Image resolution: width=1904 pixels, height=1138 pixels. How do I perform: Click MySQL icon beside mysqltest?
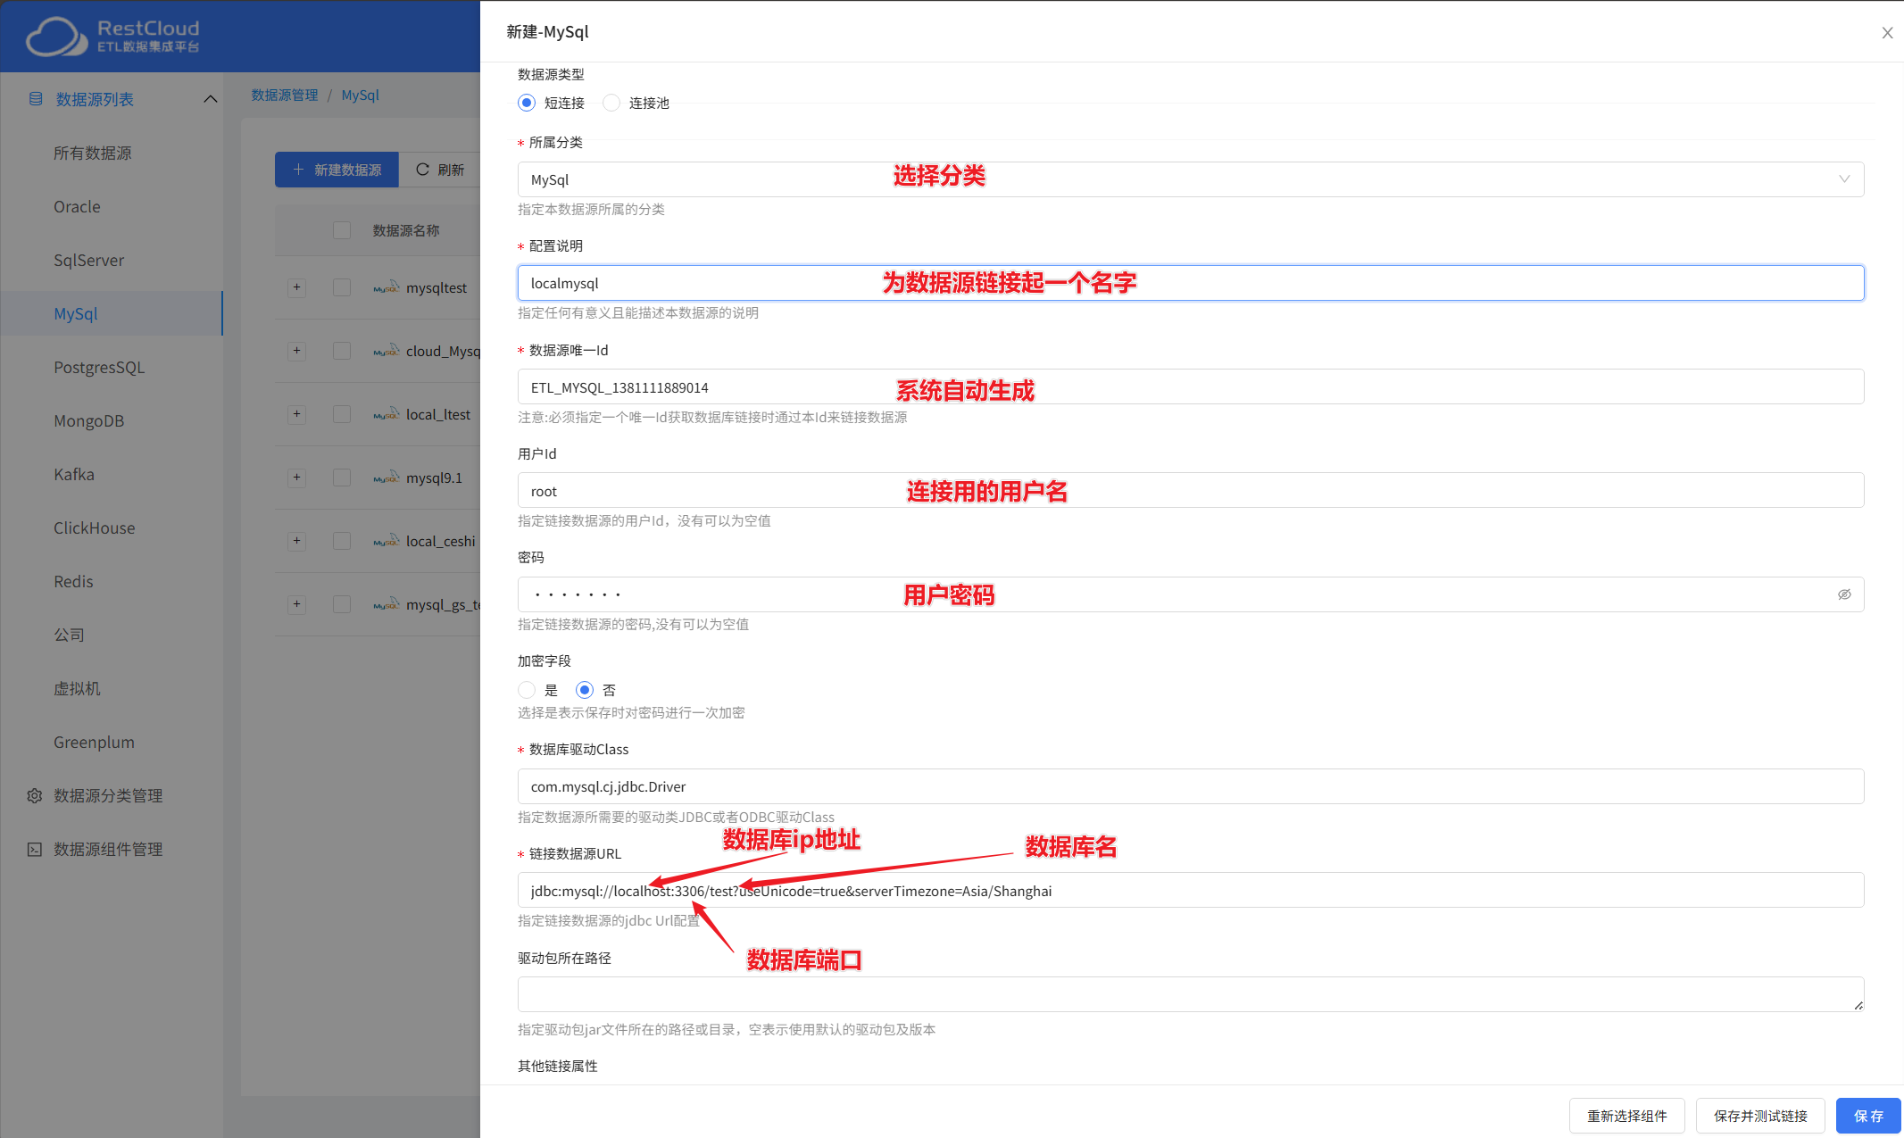(x=387, y=287)
